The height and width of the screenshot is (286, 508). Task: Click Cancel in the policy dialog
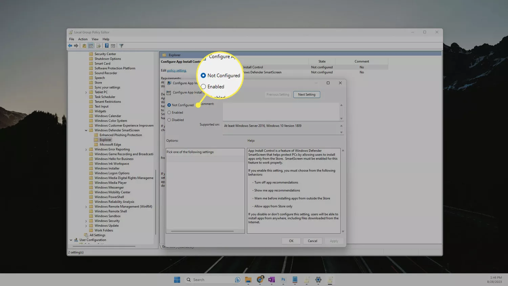313,241
